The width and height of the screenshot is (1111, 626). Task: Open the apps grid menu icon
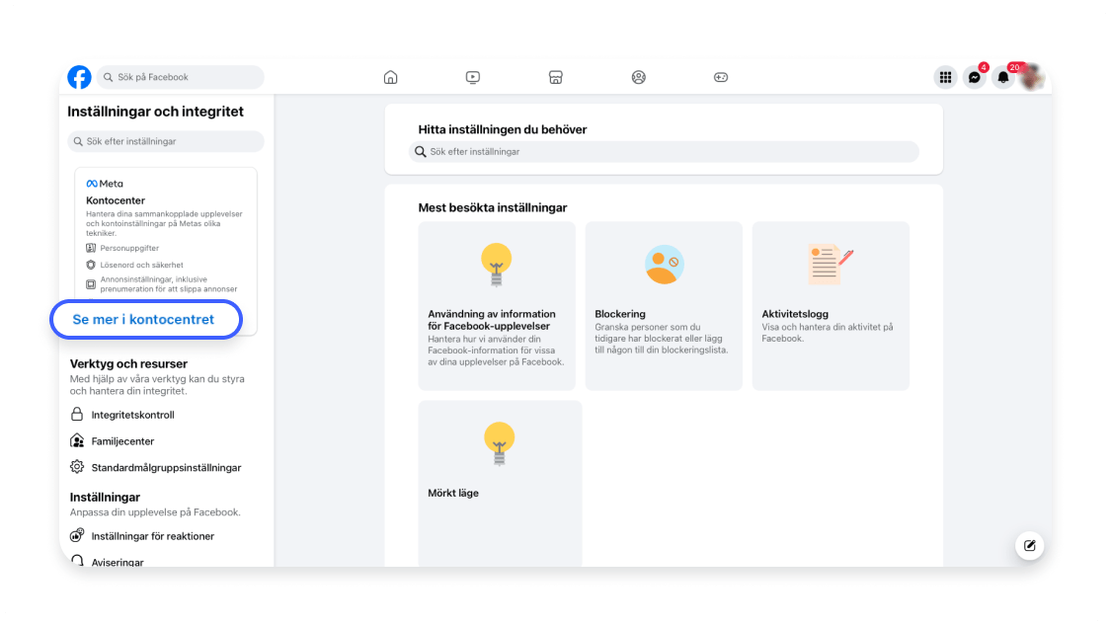[945, 76]
